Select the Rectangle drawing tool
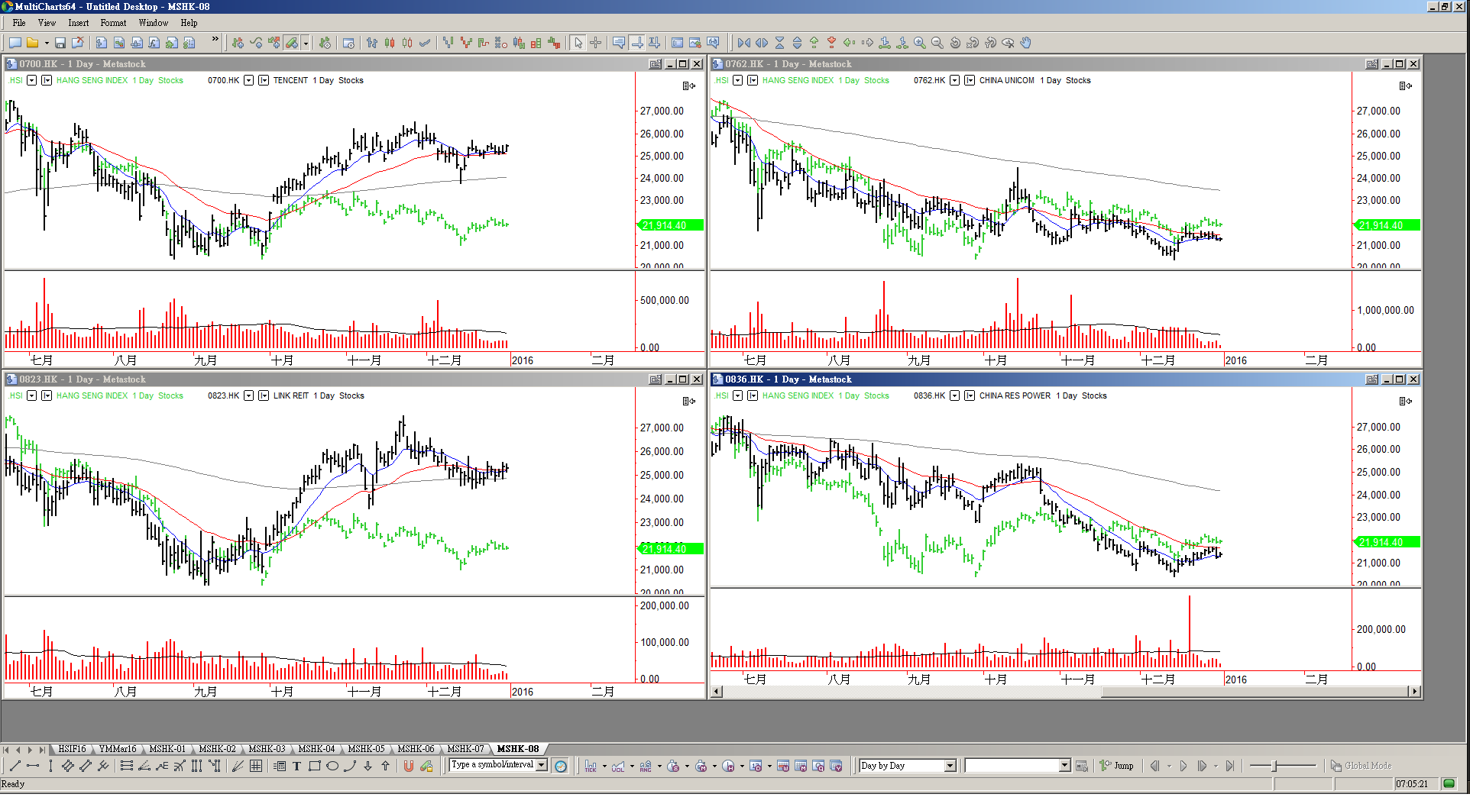This screenshot has height=807, width=1470. click(314, 766)
